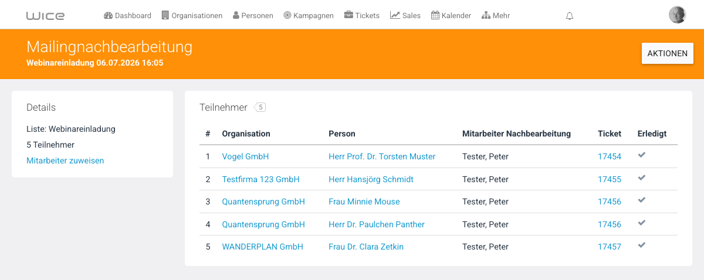Image resolution: width=704 pixels, height=280 pixels.
Task: Click the Mitarbeiter zuweisen link
Action: [x=65, y=161]
